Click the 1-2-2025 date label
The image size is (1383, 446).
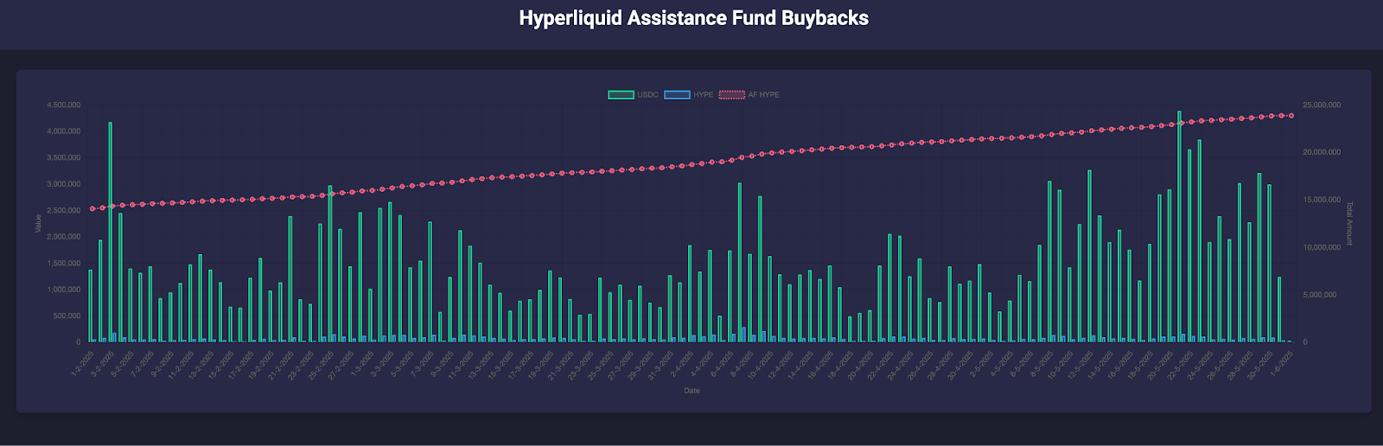[x=81, y=363]
